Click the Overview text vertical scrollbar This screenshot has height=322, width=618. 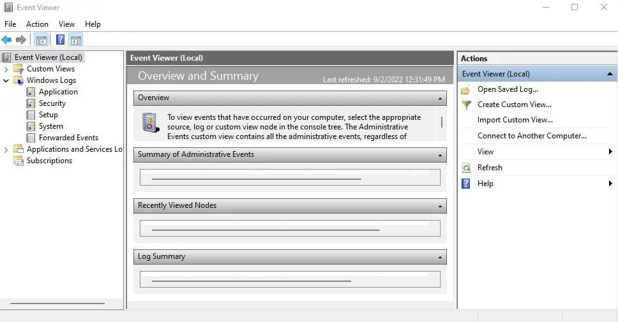point(441,122)
